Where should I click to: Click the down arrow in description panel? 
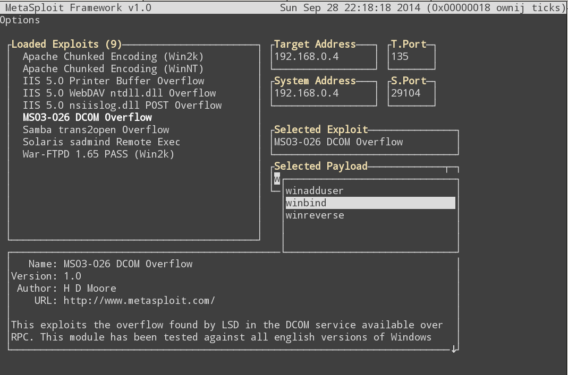(454, 349)
